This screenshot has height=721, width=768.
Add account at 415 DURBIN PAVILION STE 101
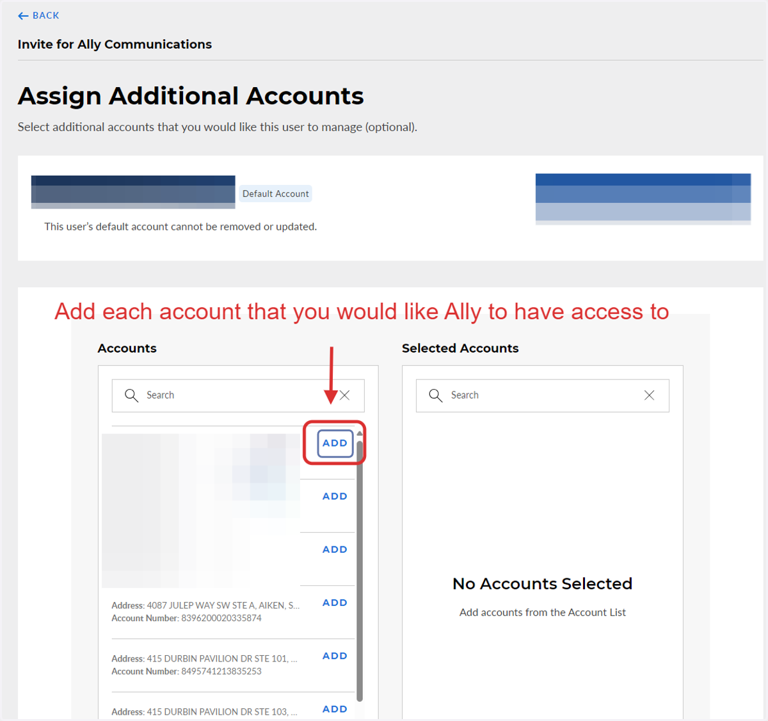(x=335, y=656)
